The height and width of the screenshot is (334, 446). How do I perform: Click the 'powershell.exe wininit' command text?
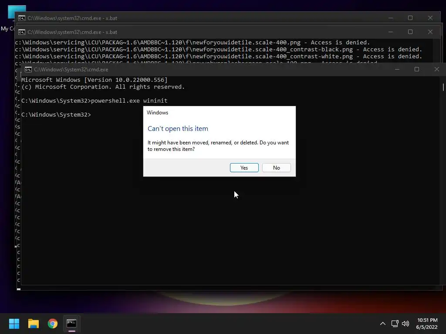point(129,101)
